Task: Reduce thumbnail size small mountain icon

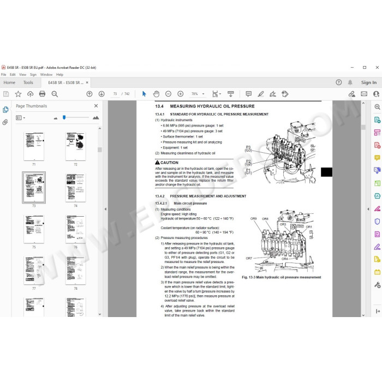Action: pos(56,118)
